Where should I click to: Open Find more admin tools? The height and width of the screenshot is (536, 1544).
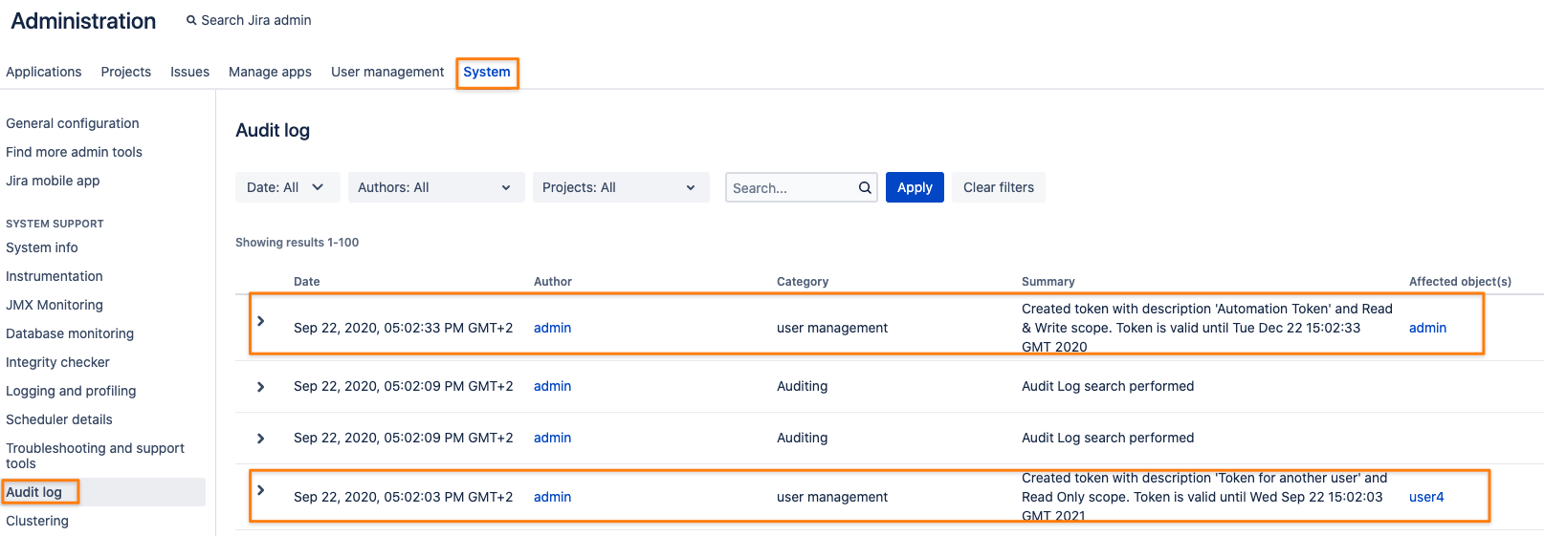[74, 152]
